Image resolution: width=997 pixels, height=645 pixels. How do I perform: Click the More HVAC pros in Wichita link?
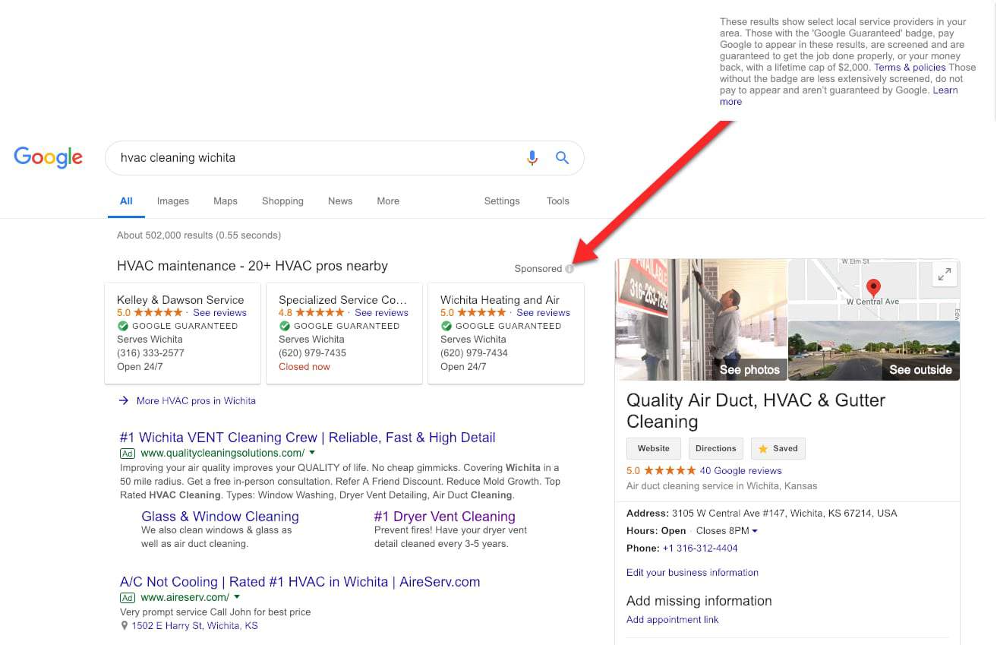point(196,400)
